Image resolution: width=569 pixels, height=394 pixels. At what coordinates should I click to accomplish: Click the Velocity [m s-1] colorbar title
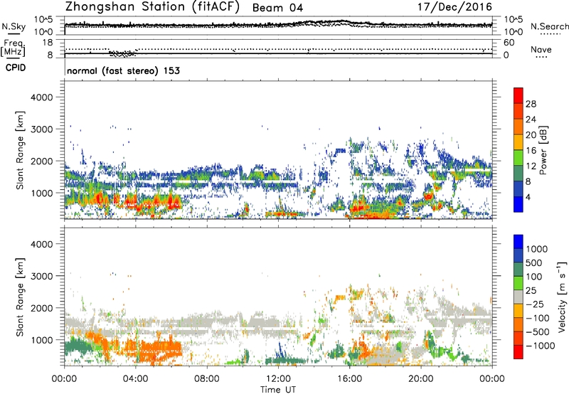pos(562,297)
